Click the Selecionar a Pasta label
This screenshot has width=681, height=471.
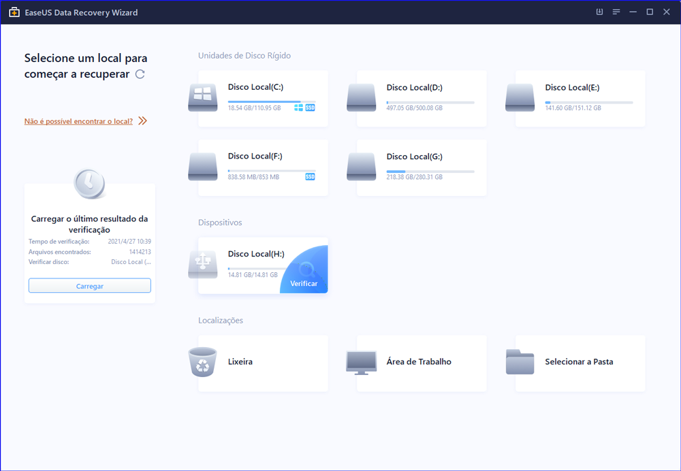(x=579, y=361)
